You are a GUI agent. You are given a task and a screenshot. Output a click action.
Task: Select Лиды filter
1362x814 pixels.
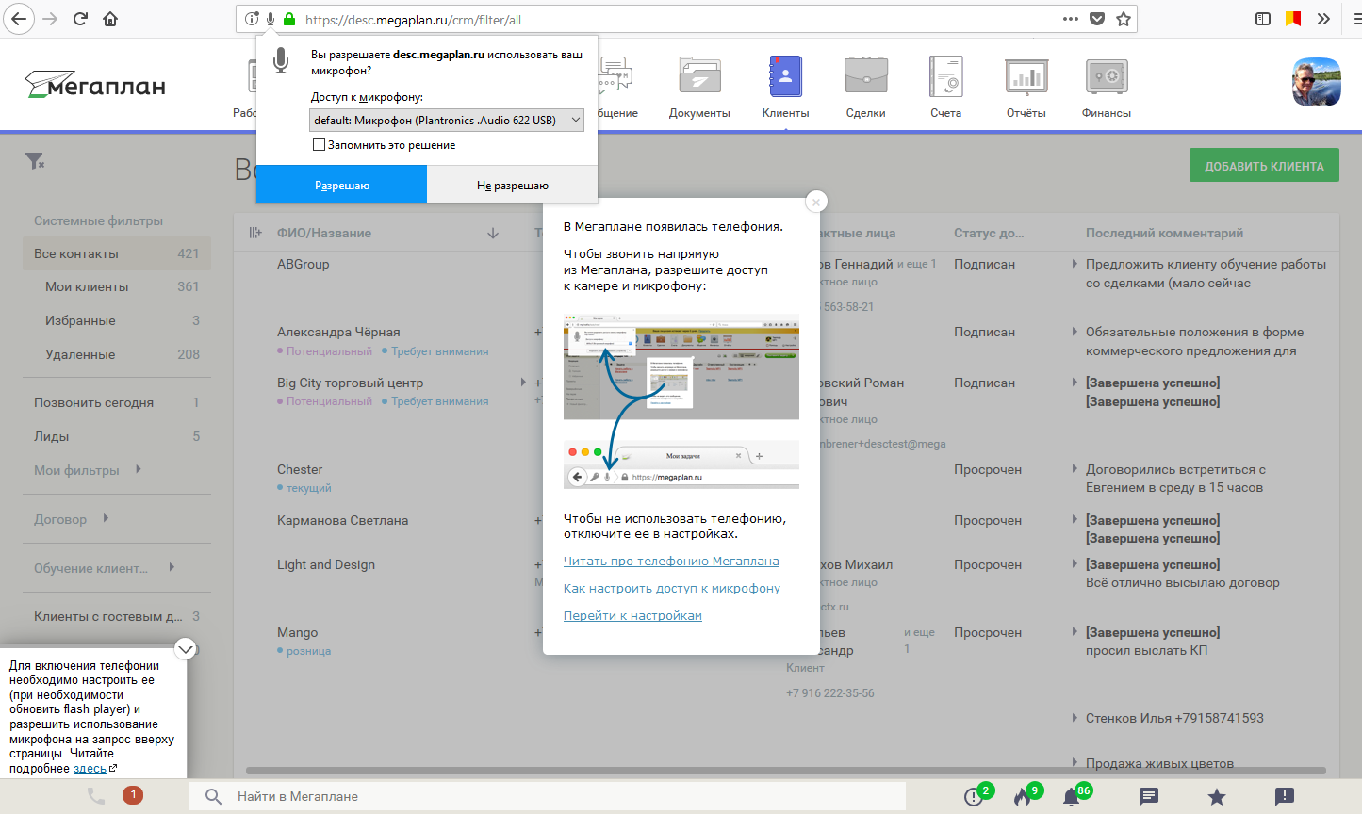pos(117,436)
